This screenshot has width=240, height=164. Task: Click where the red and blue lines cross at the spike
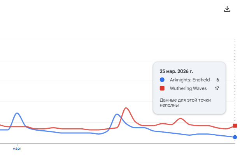pos(121,118)
